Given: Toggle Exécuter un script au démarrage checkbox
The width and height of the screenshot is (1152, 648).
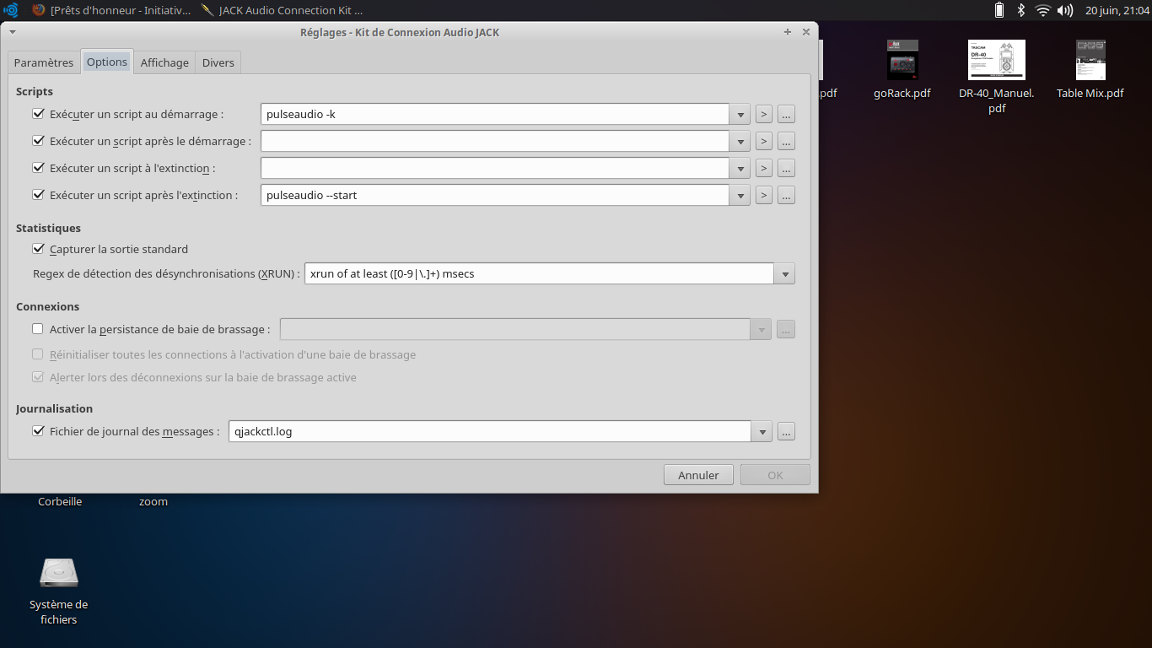Looking at the screenshot, I should [x=38, y=113].
